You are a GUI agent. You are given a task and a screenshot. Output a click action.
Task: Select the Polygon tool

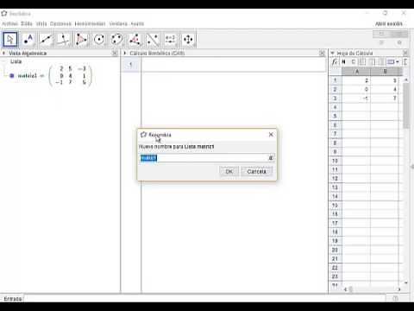(81, 40)
